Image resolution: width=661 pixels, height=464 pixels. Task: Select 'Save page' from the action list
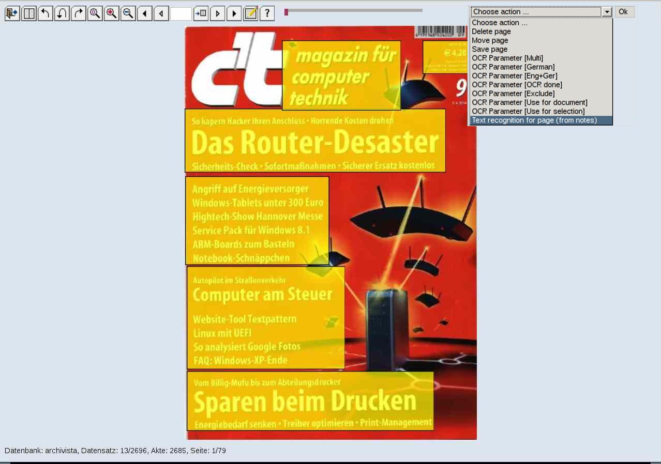541,49
